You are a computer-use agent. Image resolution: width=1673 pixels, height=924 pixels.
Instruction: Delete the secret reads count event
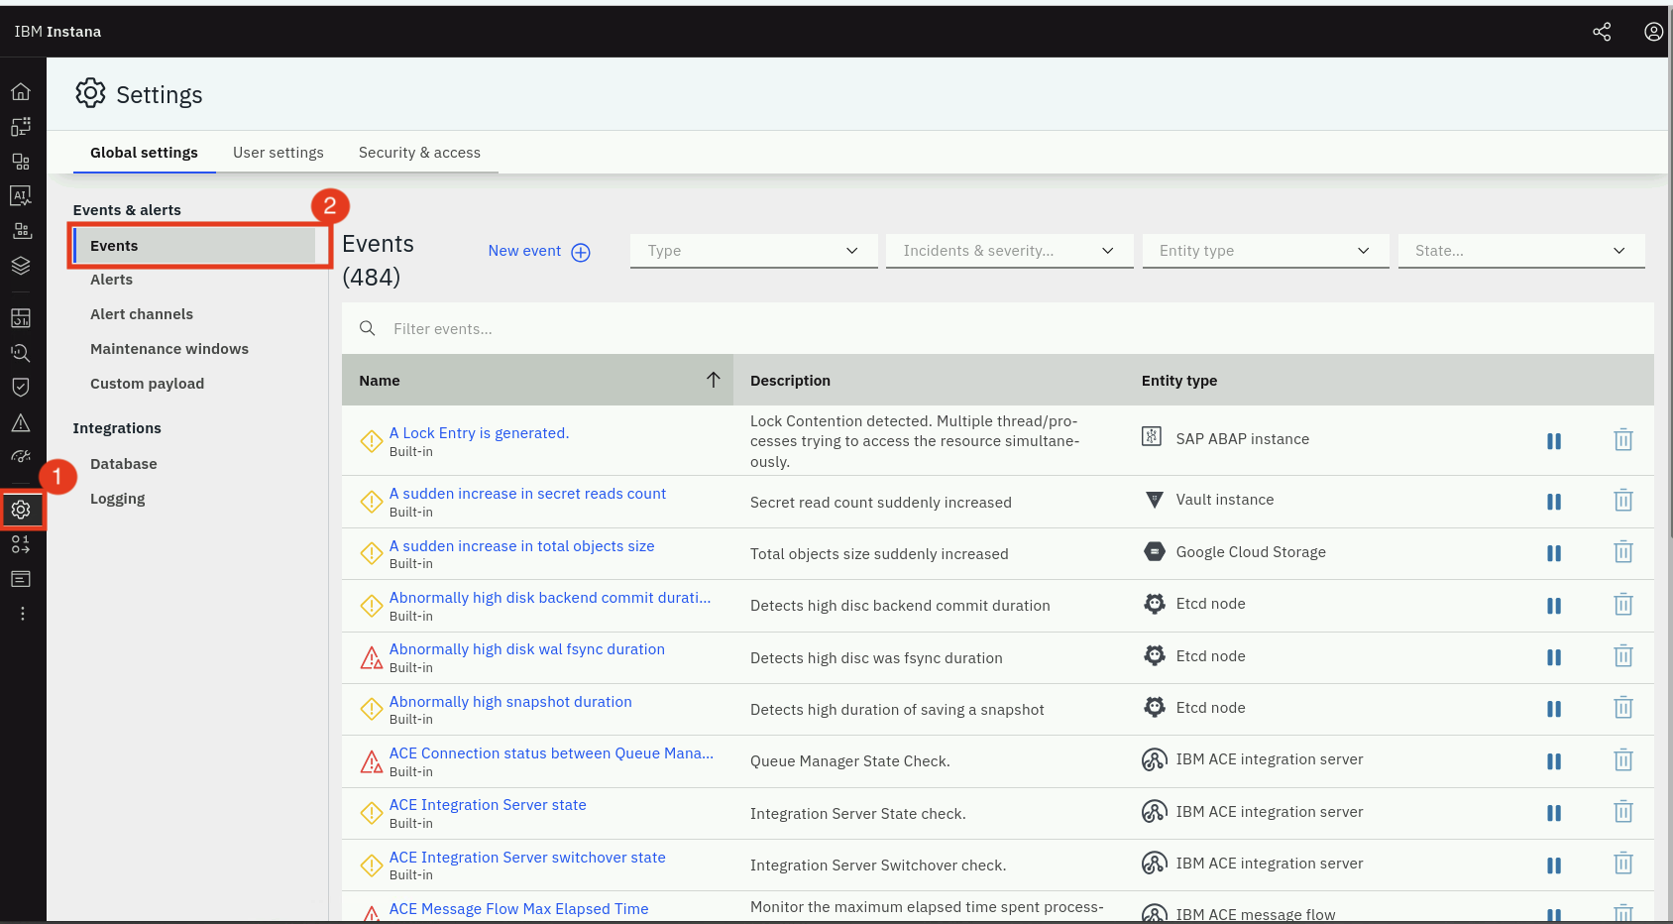pyautogui.click(x=1622, y=501)
